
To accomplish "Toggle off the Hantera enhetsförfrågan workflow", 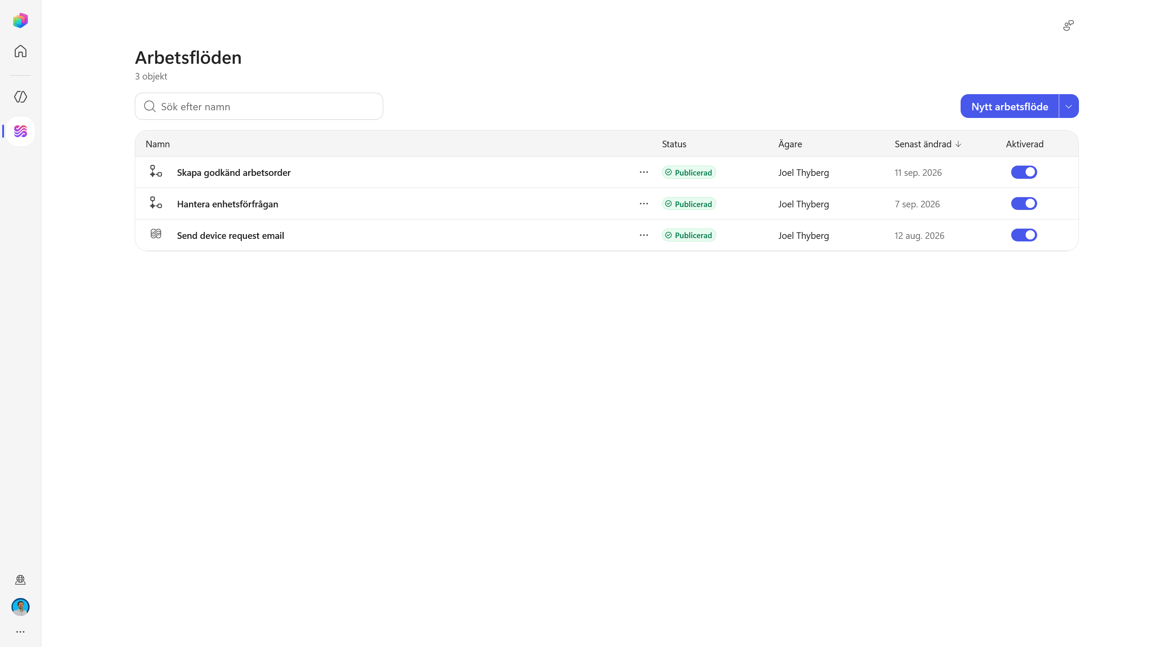I will (x=1024, y=203).
